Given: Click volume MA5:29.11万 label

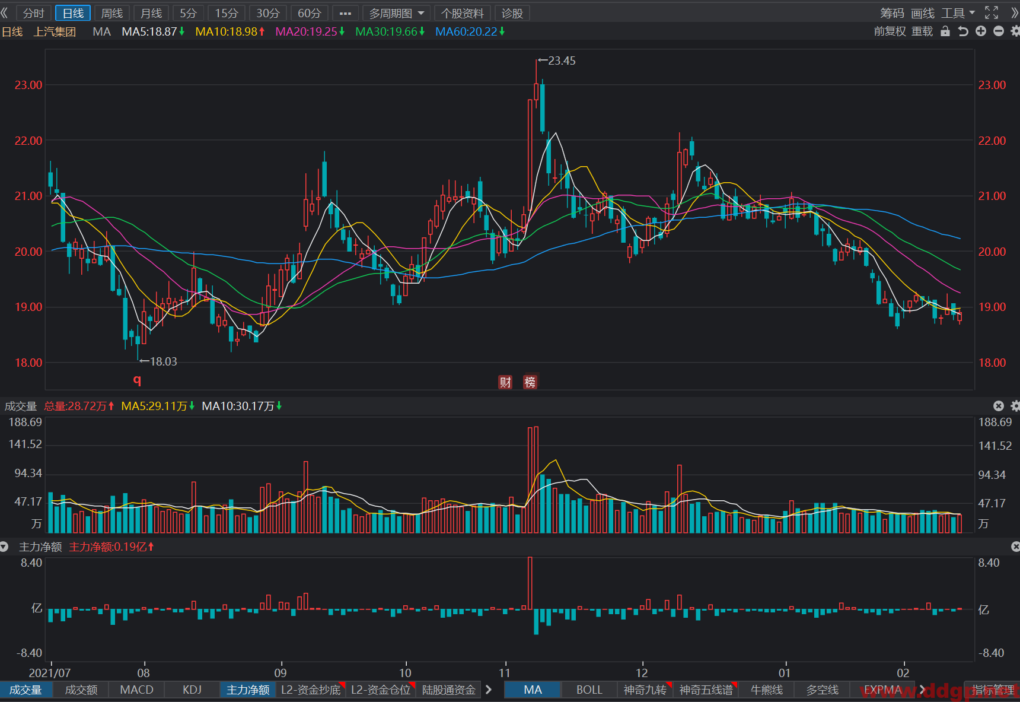Looking at the screenshot, I should 158,406.
